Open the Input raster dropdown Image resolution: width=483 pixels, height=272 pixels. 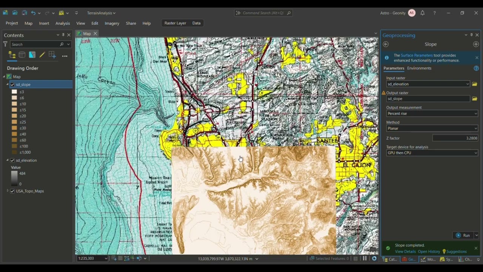(x=468, y=84)
